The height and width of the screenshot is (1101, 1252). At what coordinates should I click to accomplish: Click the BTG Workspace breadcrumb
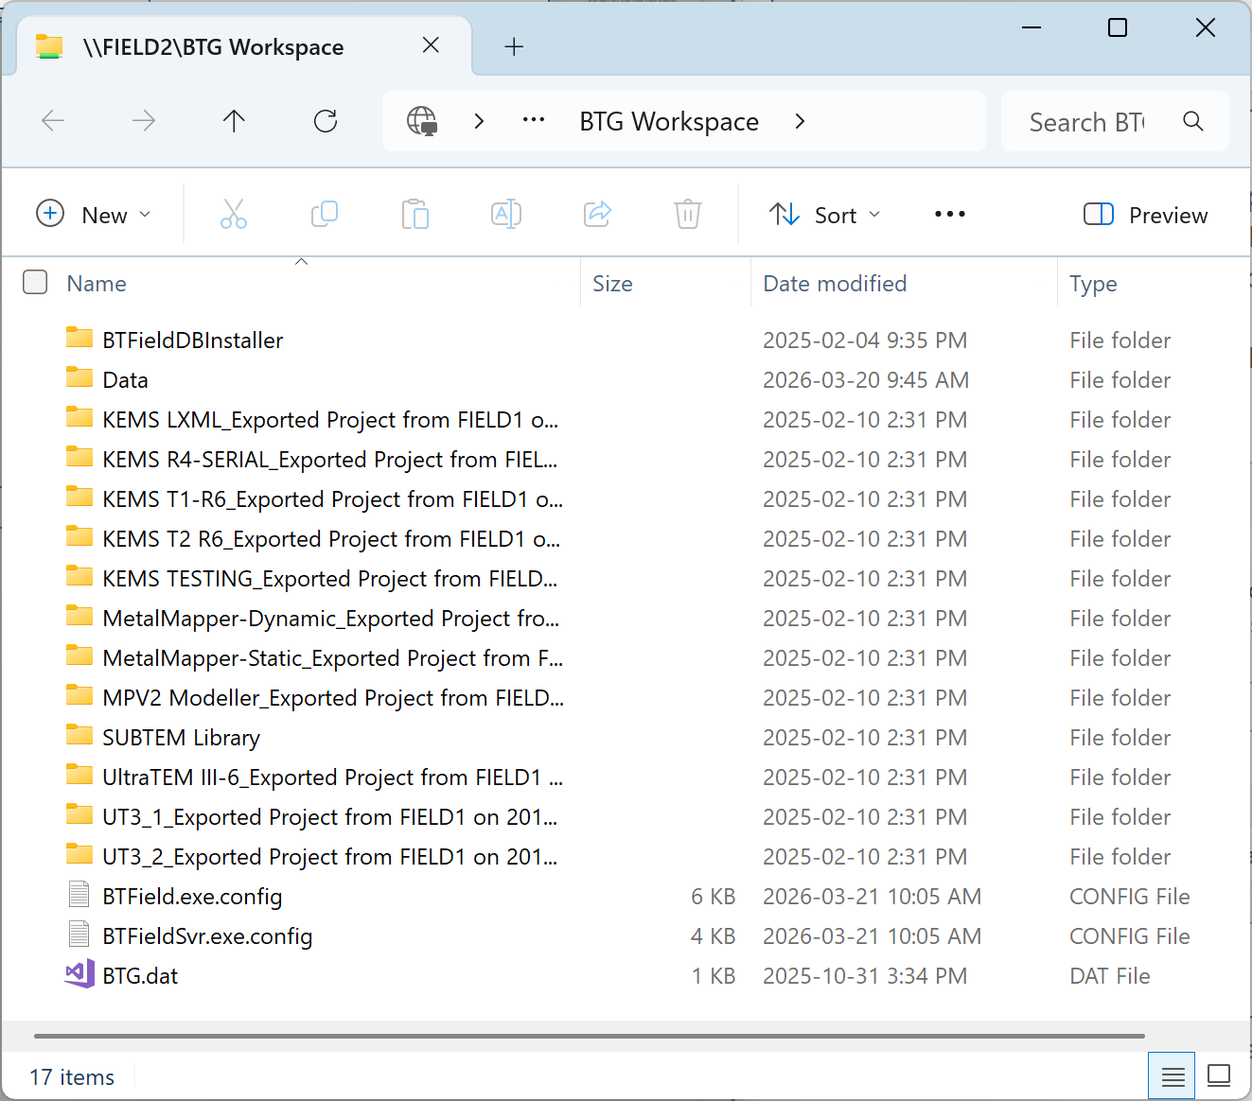pyautogui.click(x=668, y=121)
